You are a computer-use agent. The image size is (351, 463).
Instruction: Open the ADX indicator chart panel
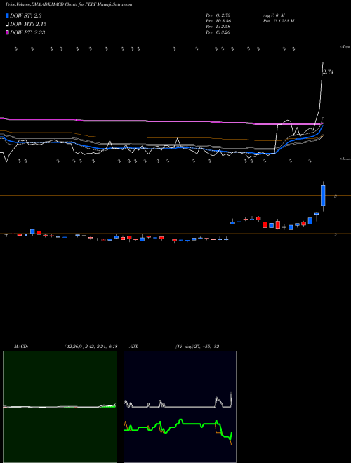(180, 407)
